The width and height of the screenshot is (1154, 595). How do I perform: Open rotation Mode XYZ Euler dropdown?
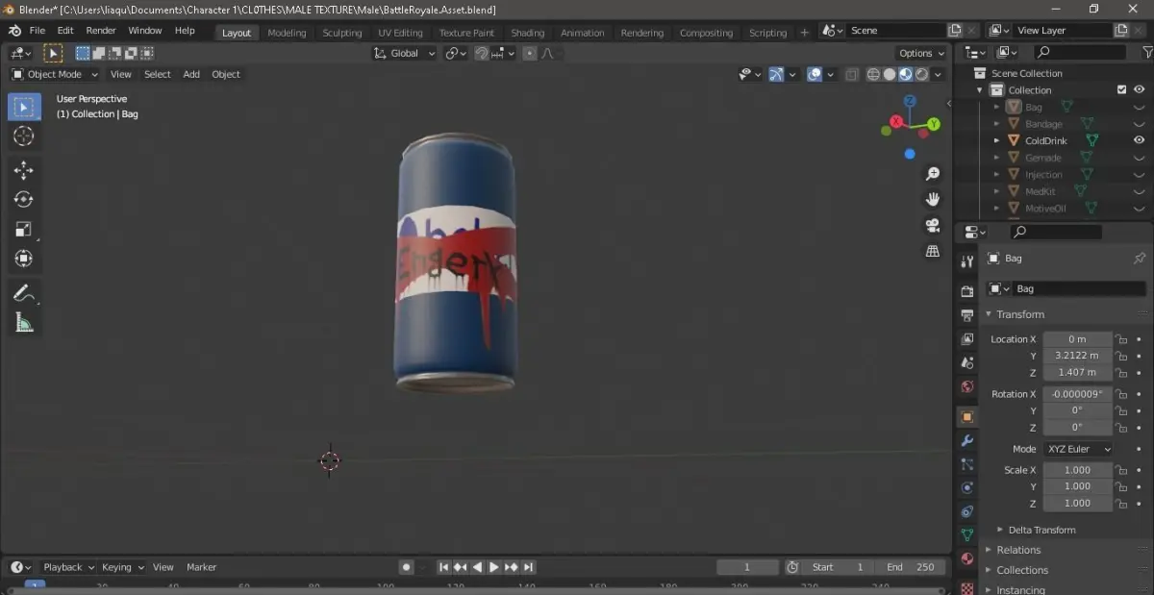click(x=1077, y=449)
